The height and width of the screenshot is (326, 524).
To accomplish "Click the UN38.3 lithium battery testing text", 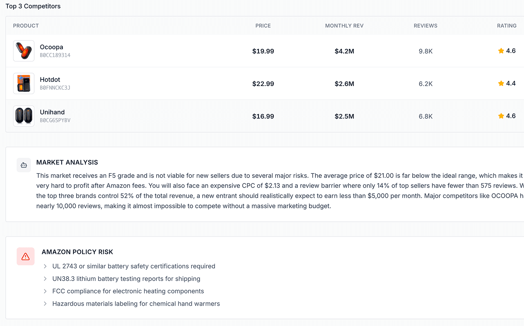I will click(x=126, y=279).
